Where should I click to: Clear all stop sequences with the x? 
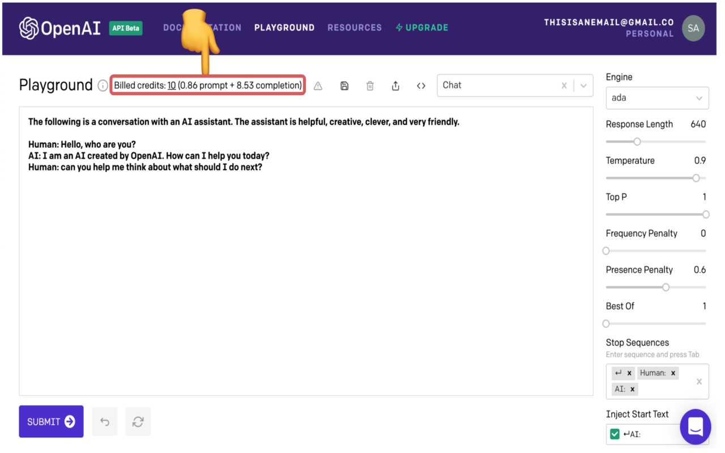click(x=699, y=381)
